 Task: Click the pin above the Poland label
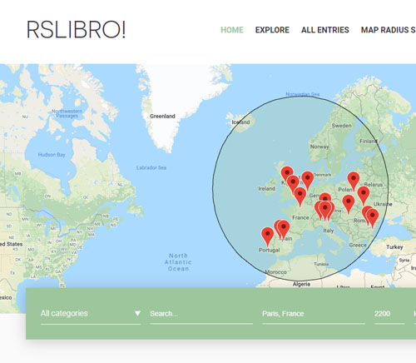pyautogui.click(x=354, y=181)
